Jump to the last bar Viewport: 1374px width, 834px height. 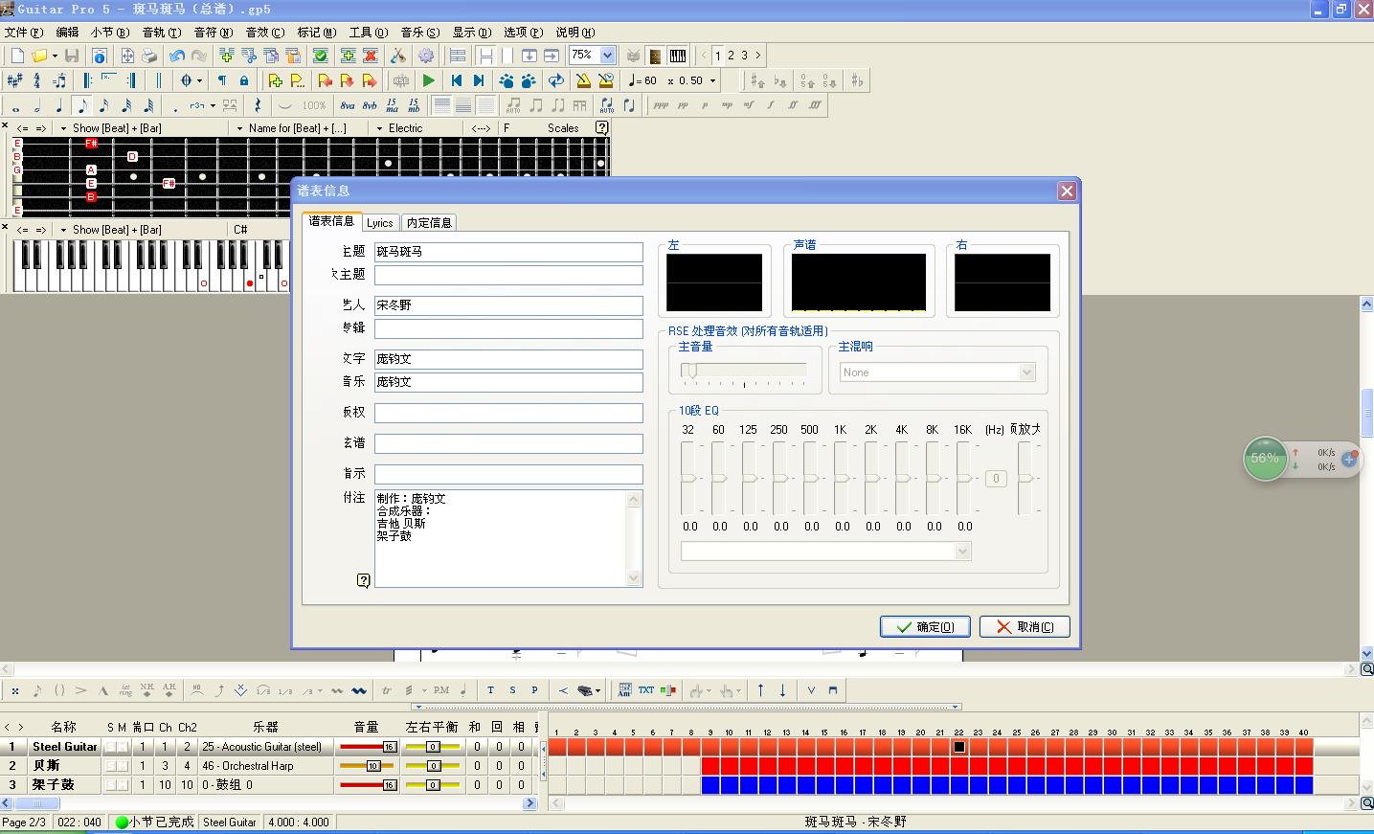click(x=479, y=80)
